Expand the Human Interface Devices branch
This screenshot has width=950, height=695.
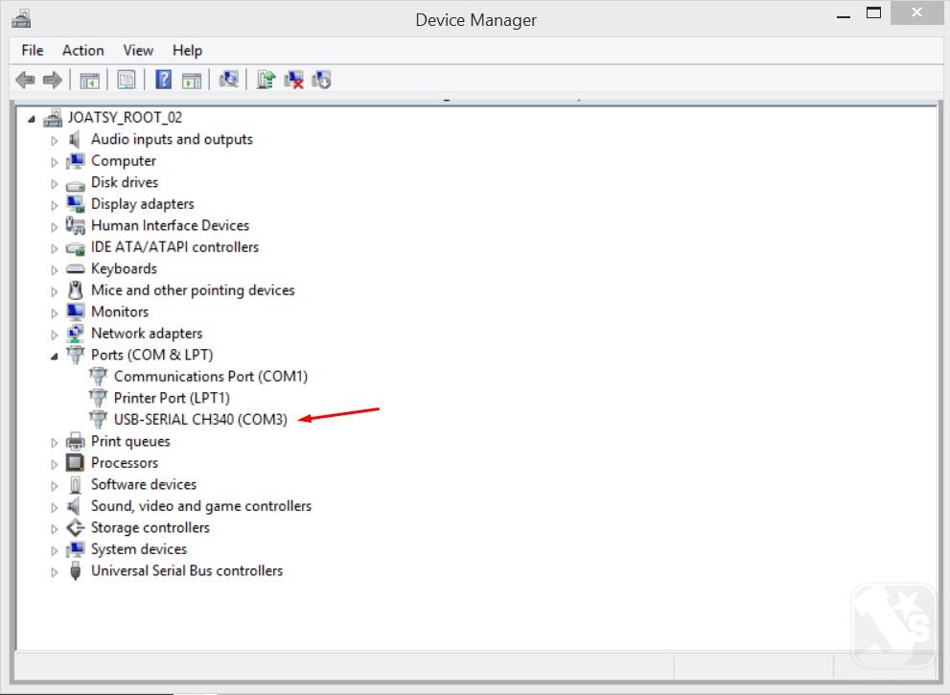pyautogui.click(x=54, y=226)
